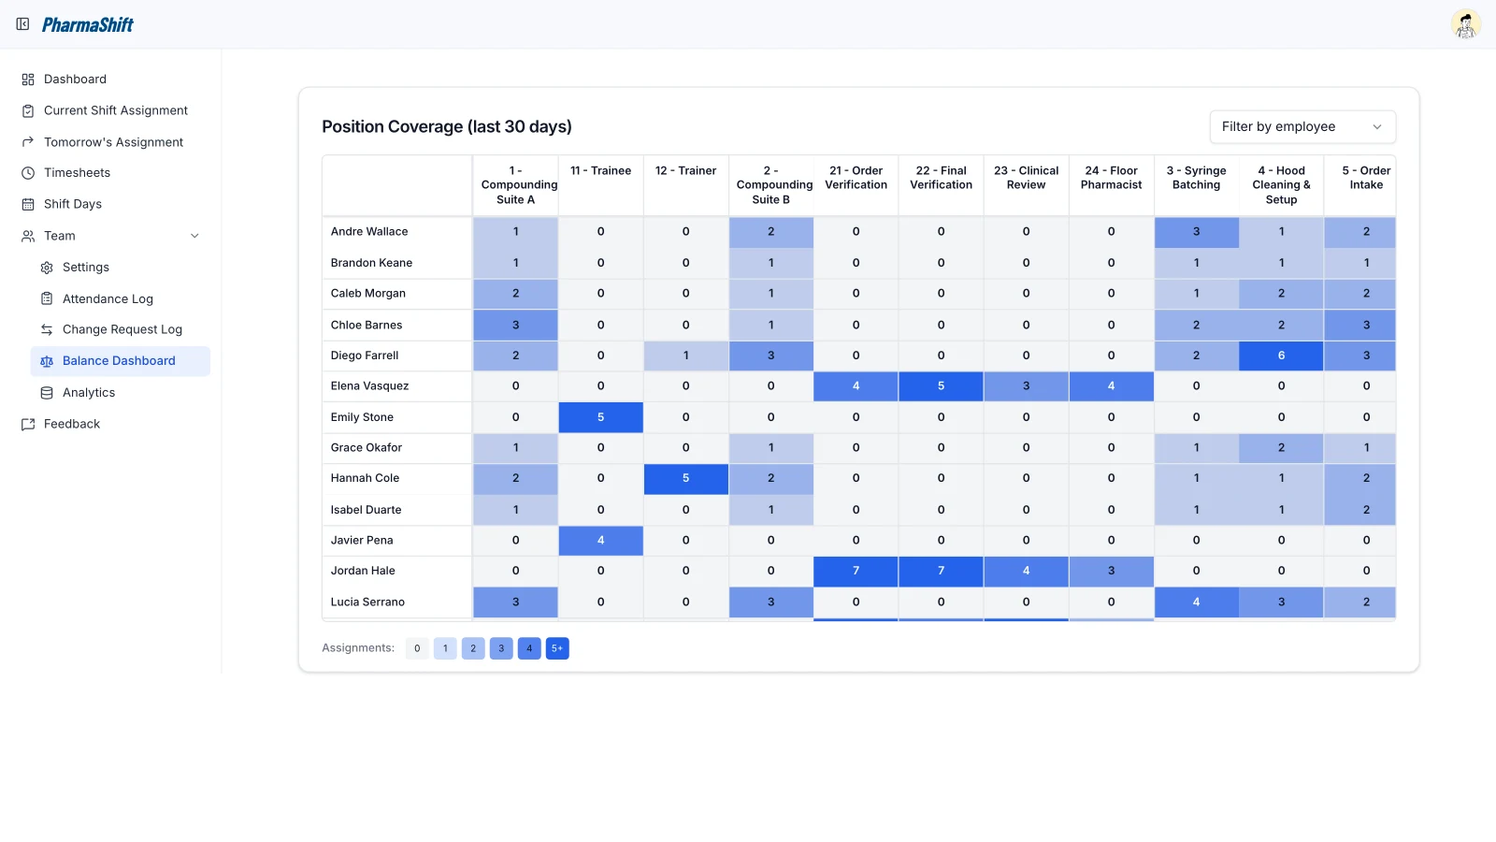
Task: Click Diego Farrell's Hood Cleaning cell showing 6
Action: point(1281,356)
